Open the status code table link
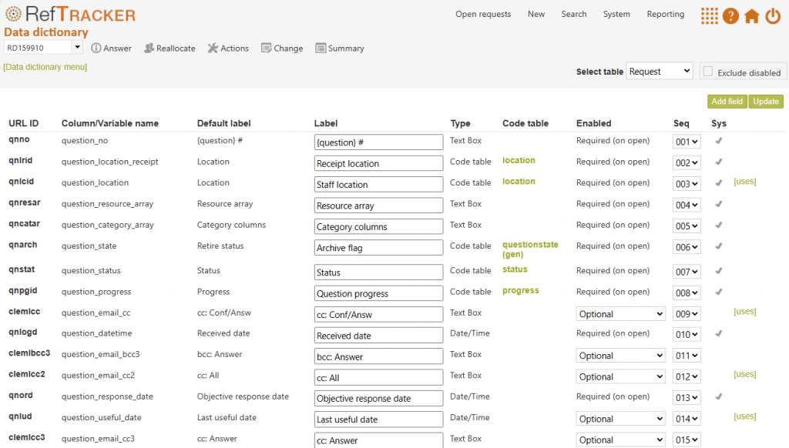 click(x=515, y=269)
